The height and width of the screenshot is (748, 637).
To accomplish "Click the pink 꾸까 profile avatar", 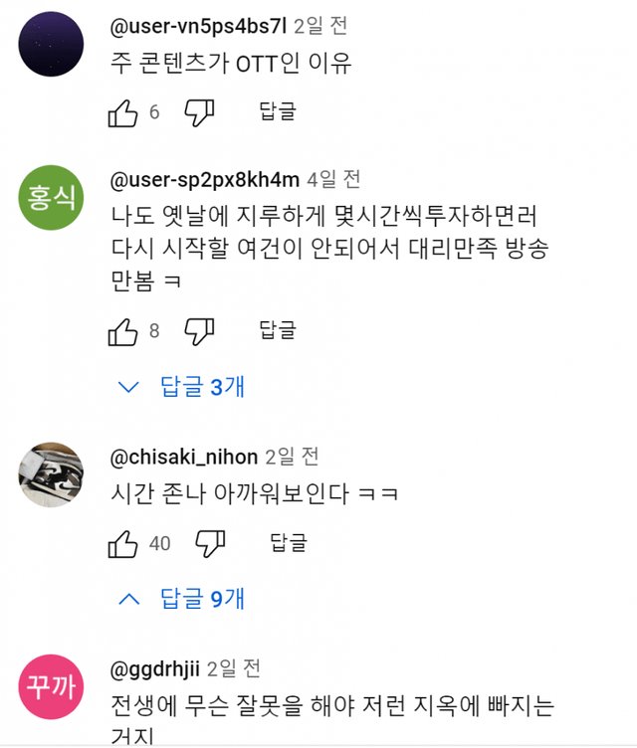I will click(x=48, y=687).
